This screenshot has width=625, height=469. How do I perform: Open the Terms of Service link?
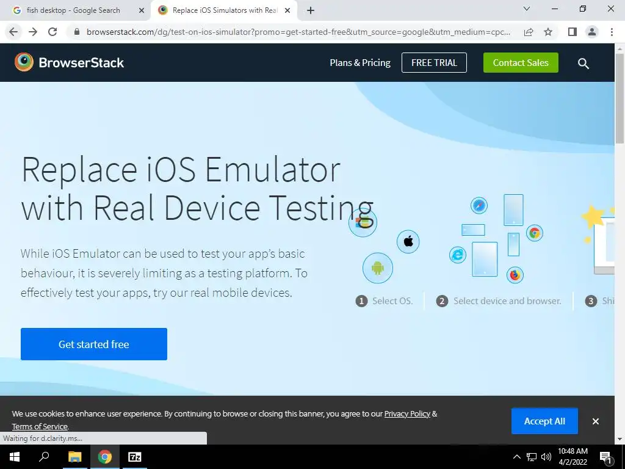pos(40,427)
